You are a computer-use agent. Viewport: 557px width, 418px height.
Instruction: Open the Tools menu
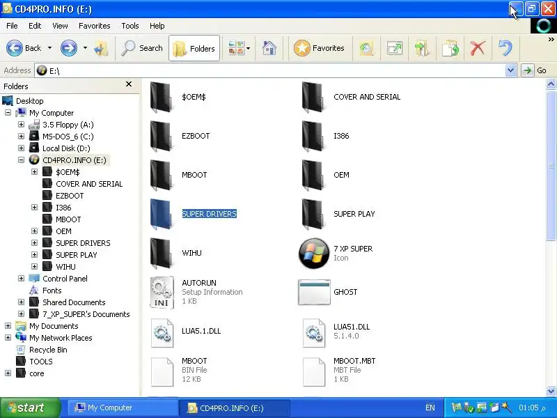[130, 26]
